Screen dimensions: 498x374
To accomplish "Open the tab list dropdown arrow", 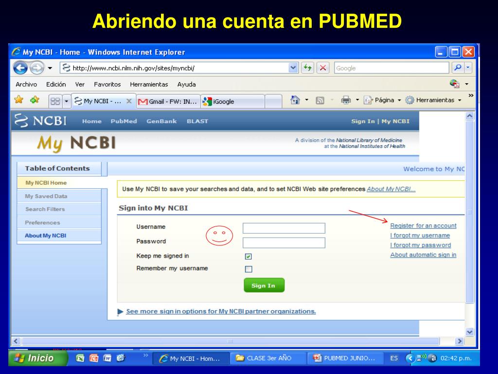I will 66,101.
